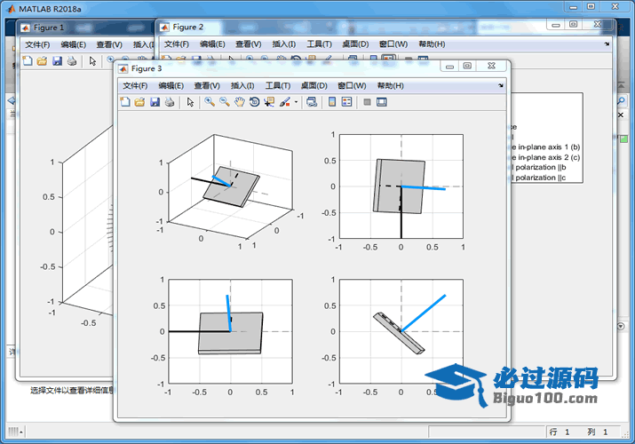The image size is (635, 444).
Task: Expand the brush tool dropdown arrow in Figure 3
Action: coord(296,102)
